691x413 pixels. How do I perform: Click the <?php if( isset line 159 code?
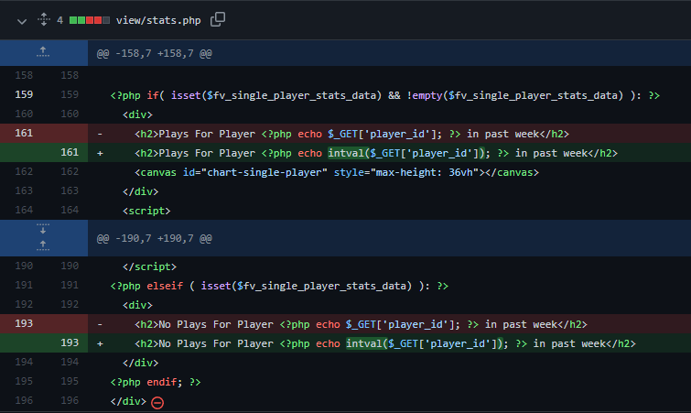(x=385, y=95)
